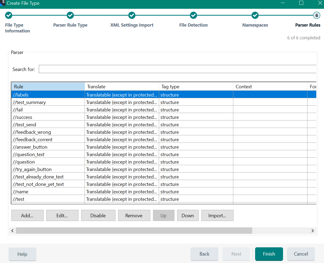Viewport: 324px width, 263px height.
Task: Select the //answer_button rule row
Action: (x=164, y=147)
